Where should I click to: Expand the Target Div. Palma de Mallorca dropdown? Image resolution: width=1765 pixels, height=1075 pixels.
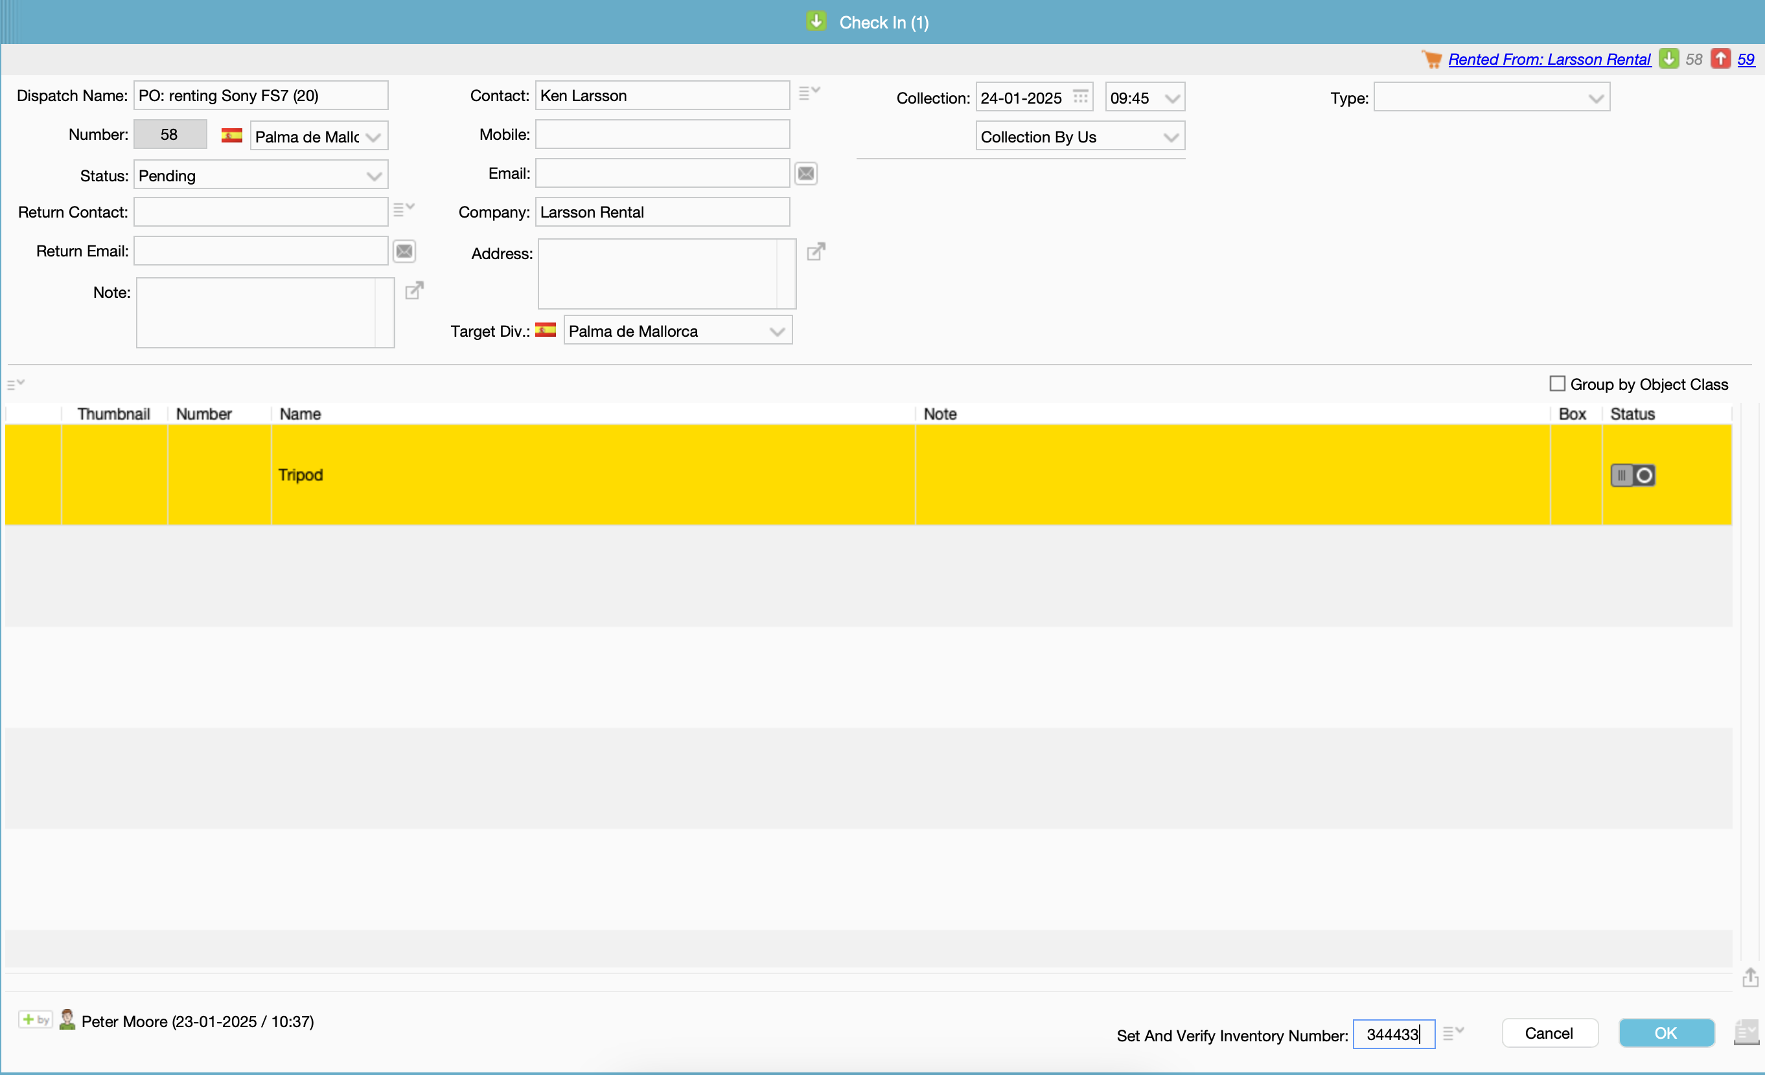coord(776,332)
